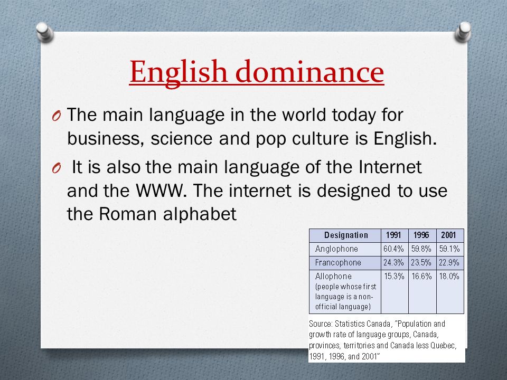
Task: Click the first red 'O' bullet marker
Action: [x=57, y=116]
